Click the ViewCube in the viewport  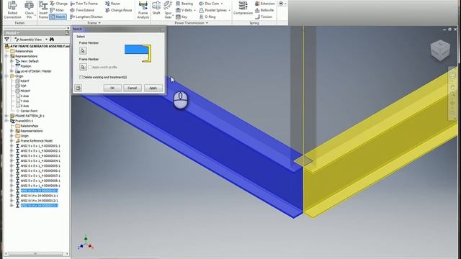(440, 50)
